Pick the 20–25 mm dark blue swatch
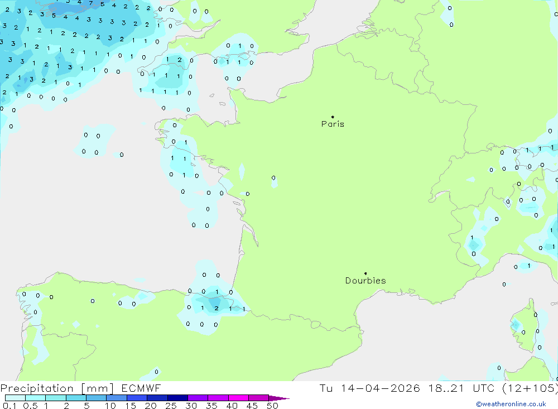Image resolution: width=558 pixels, height=409 pixels. pyautogui.click(x=157, y=398)
